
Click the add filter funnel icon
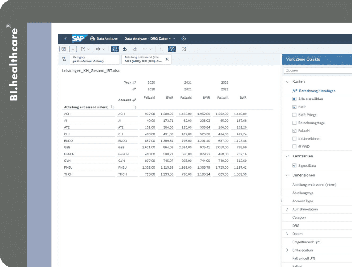(x=64, y=59)
